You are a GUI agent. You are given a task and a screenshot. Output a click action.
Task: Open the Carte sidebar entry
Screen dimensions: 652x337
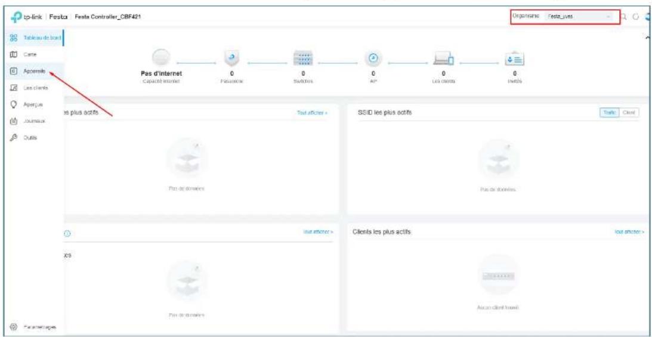33,54
